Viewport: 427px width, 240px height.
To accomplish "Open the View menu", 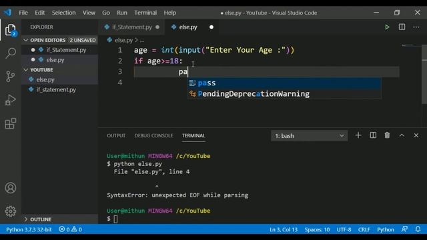I will click(x=89, y=13).
